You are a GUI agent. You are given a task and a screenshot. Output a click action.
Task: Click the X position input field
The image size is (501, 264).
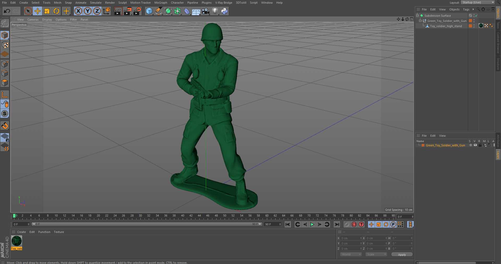point(351,238)
